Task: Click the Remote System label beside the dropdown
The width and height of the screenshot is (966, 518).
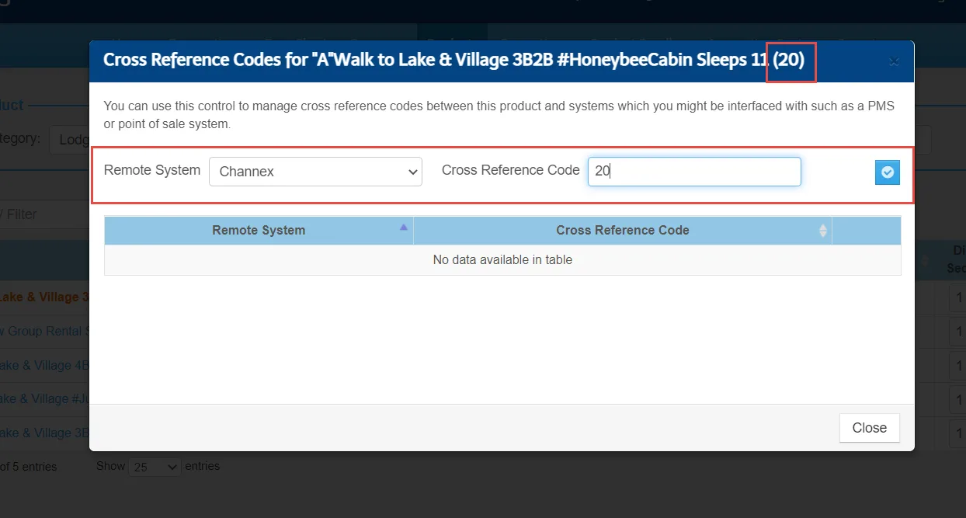Action: [x=152, y=170]
